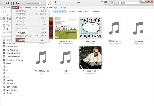The width and height of the screenshot is (154, 106).
Task: Open Goodbye Lullaby album cover
Action: (x=90, y=57)
